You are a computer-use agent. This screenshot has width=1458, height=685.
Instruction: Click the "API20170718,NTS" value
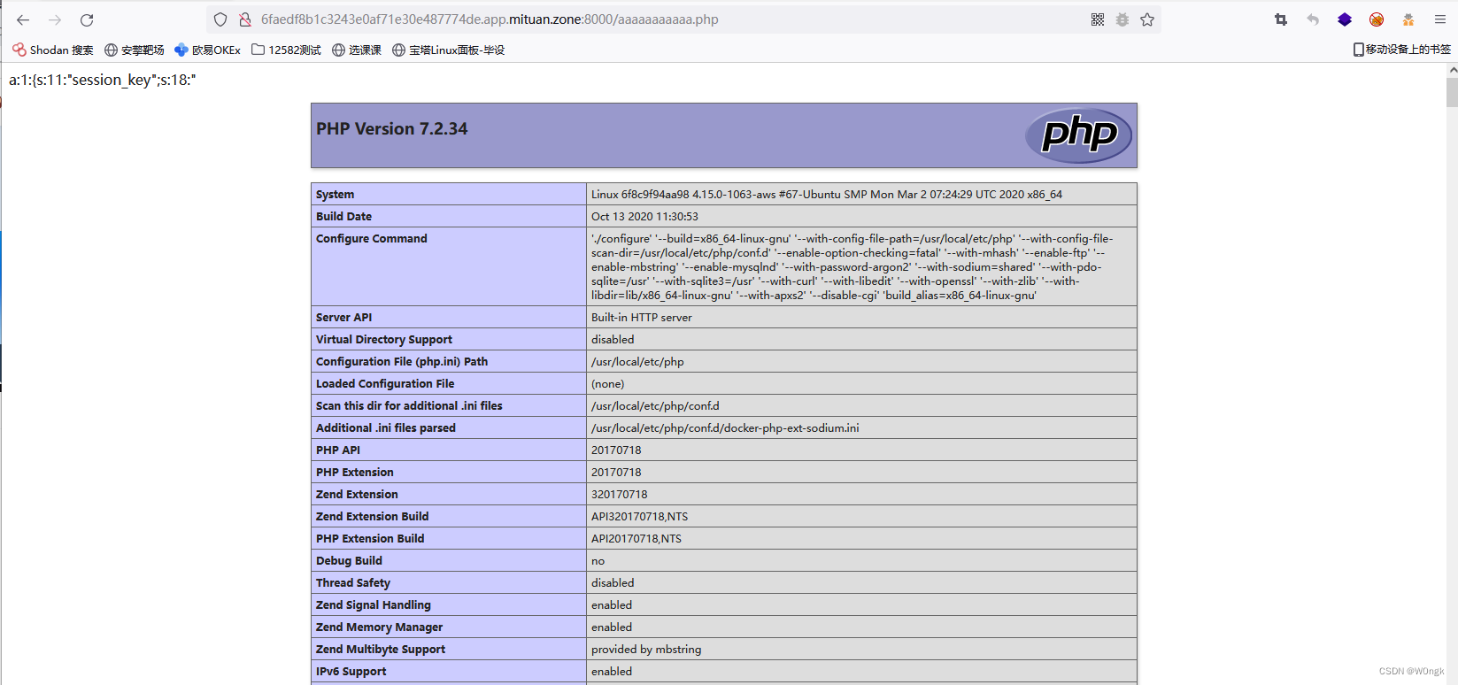tap(636, 539)
